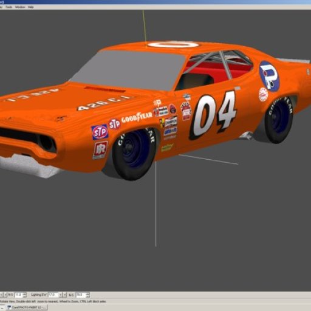311x311 pixels.
Task: Open the Tools menu
Action: tap(9, 7)
